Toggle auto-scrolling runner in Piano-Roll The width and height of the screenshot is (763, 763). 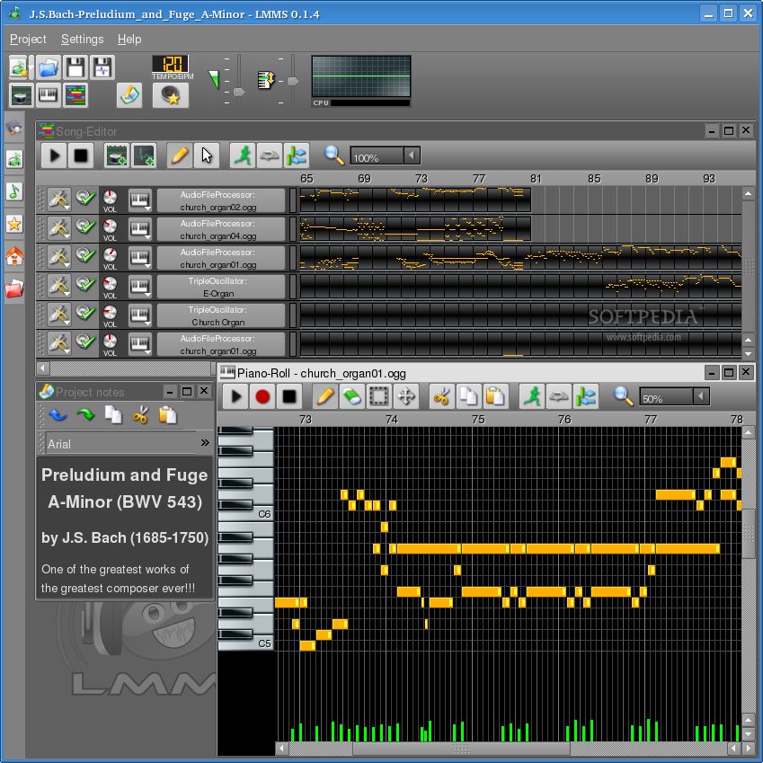[x=532, y=396]
